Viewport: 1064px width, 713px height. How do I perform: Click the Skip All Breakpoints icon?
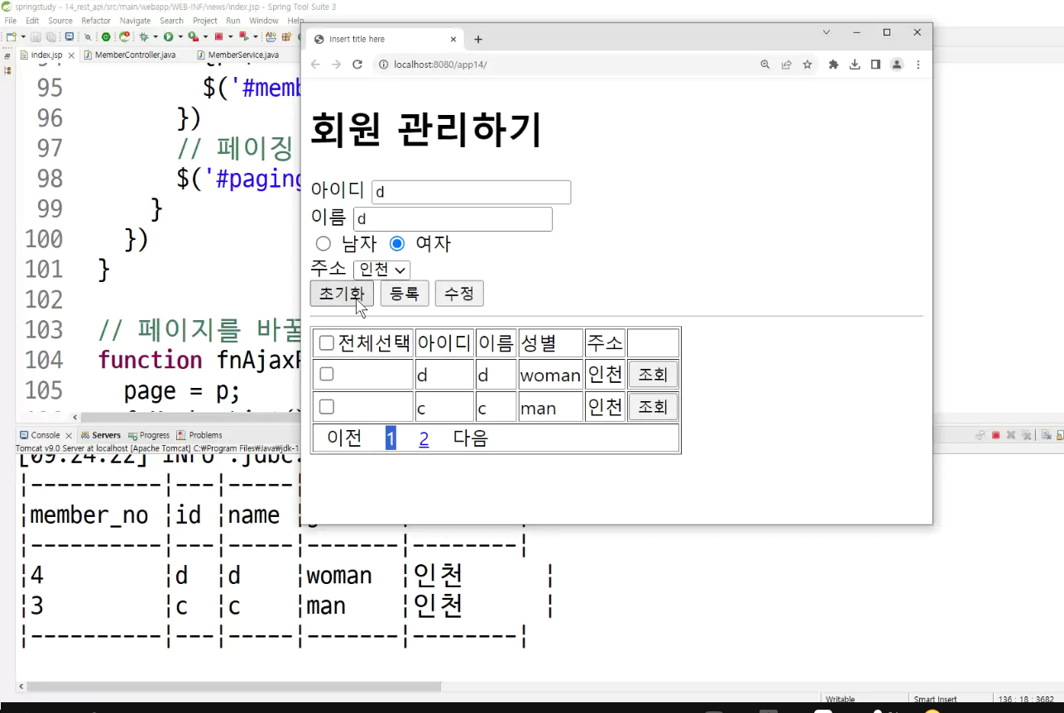click(88, 37)
